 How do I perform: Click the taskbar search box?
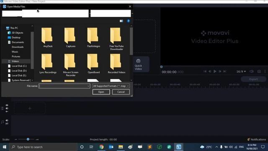43,147
